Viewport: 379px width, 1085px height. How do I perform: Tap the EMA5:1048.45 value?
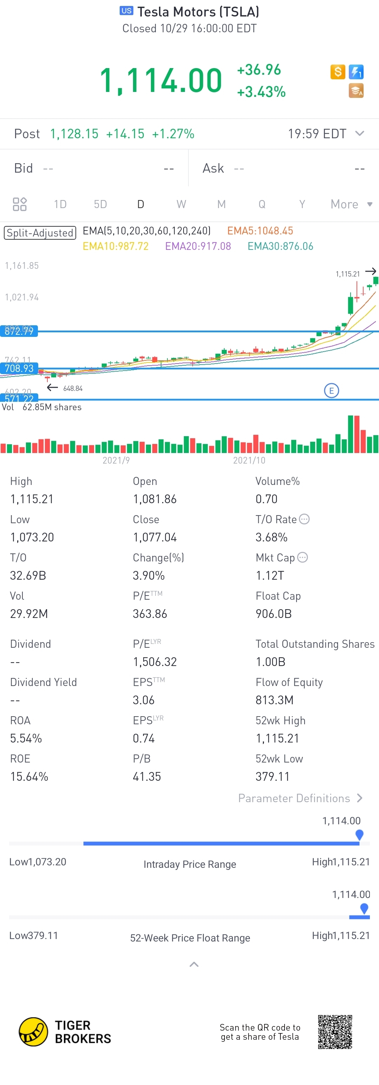pos(260,231)
